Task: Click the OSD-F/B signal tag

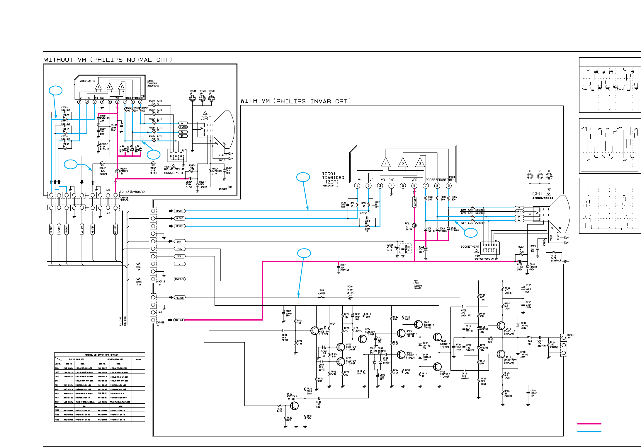Action: click(179, 279)
